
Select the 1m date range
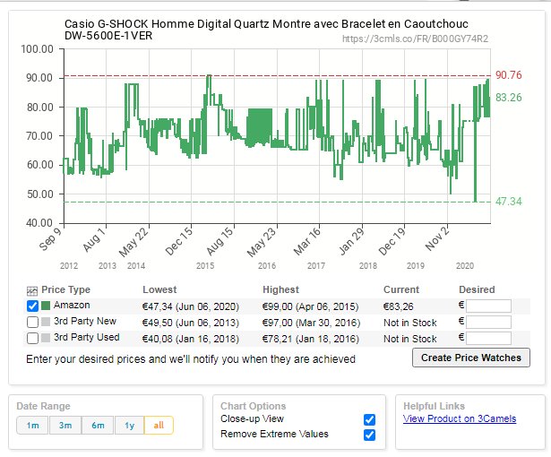pos(32,426)
